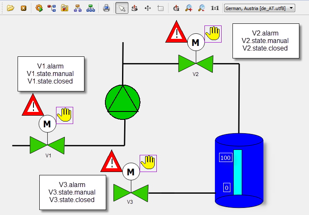Image resolution: width=309 pixels, height=215 pixels.
Task: Click the hierarchy tree icon in toolbar
Action: [x=78, y=8]
